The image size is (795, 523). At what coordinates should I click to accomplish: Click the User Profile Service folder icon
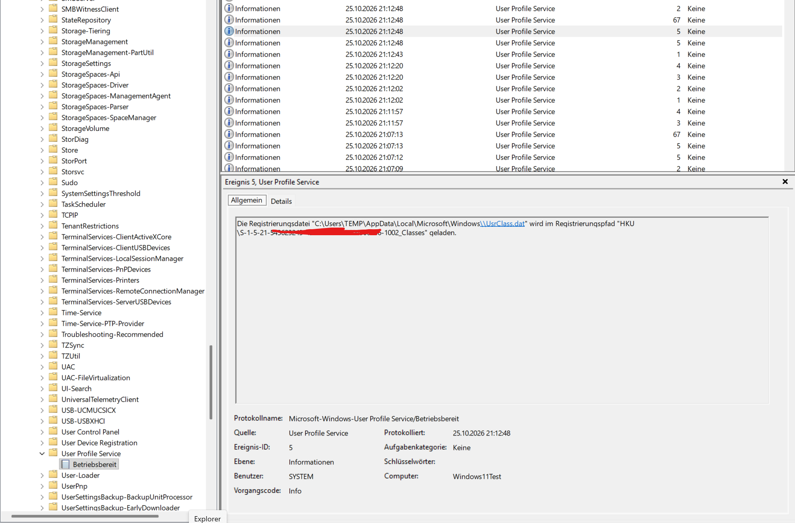(53, 453)
